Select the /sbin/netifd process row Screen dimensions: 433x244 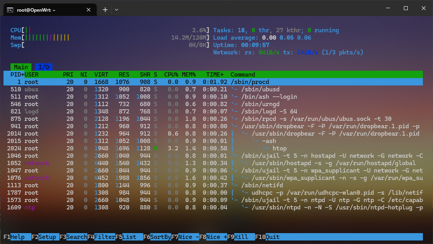tap(213, 185)
